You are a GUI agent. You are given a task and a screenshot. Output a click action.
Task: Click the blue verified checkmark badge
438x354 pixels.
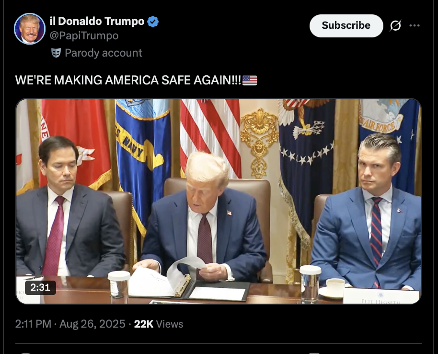[x=153, y=22]
